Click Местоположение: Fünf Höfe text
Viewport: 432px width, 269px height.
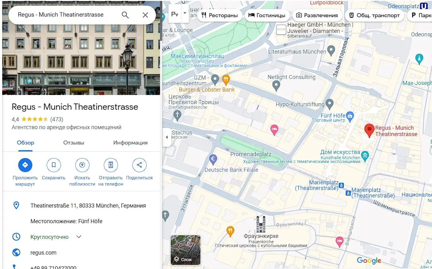point(67,221)
